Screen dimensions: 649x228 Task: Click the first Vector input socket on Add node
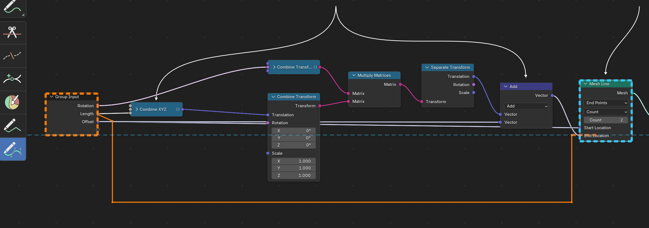click(500, 114)
